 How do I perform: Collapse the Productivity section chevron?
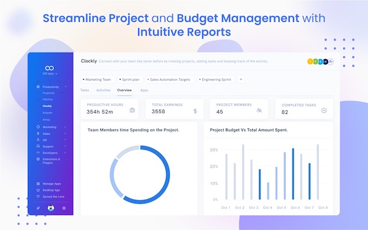coord(66,87)
